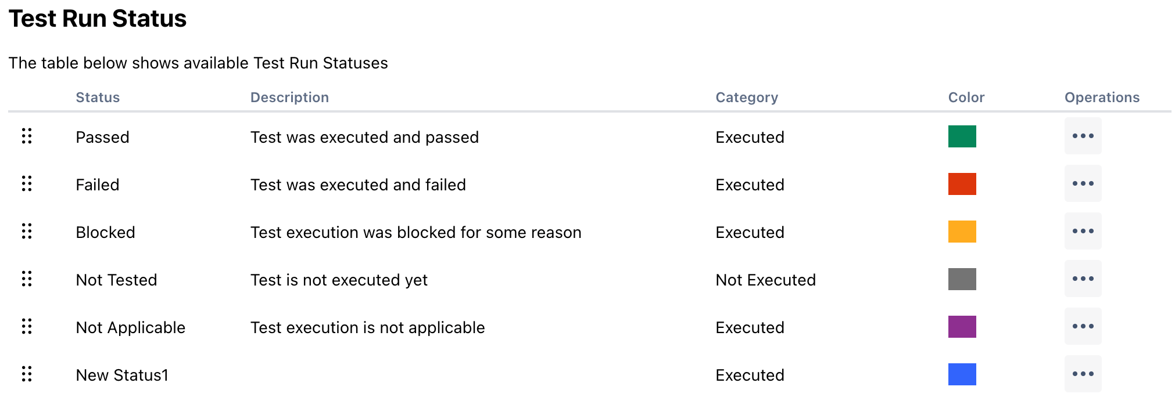Click the green Passed color swatch
This screenshot has width=1175, height=419.
[x=962, y=136]
